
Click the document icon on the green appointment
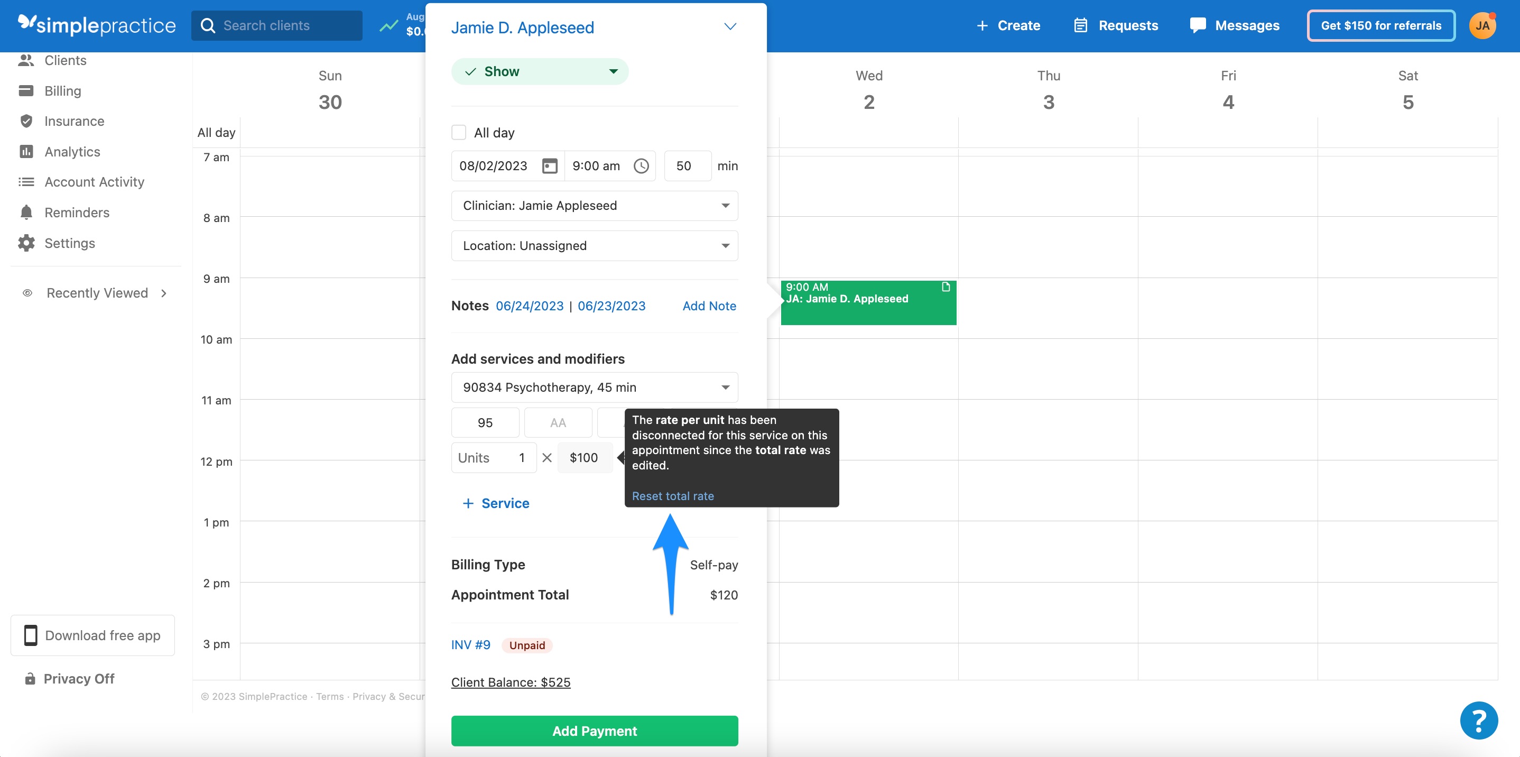click(946, 288)
